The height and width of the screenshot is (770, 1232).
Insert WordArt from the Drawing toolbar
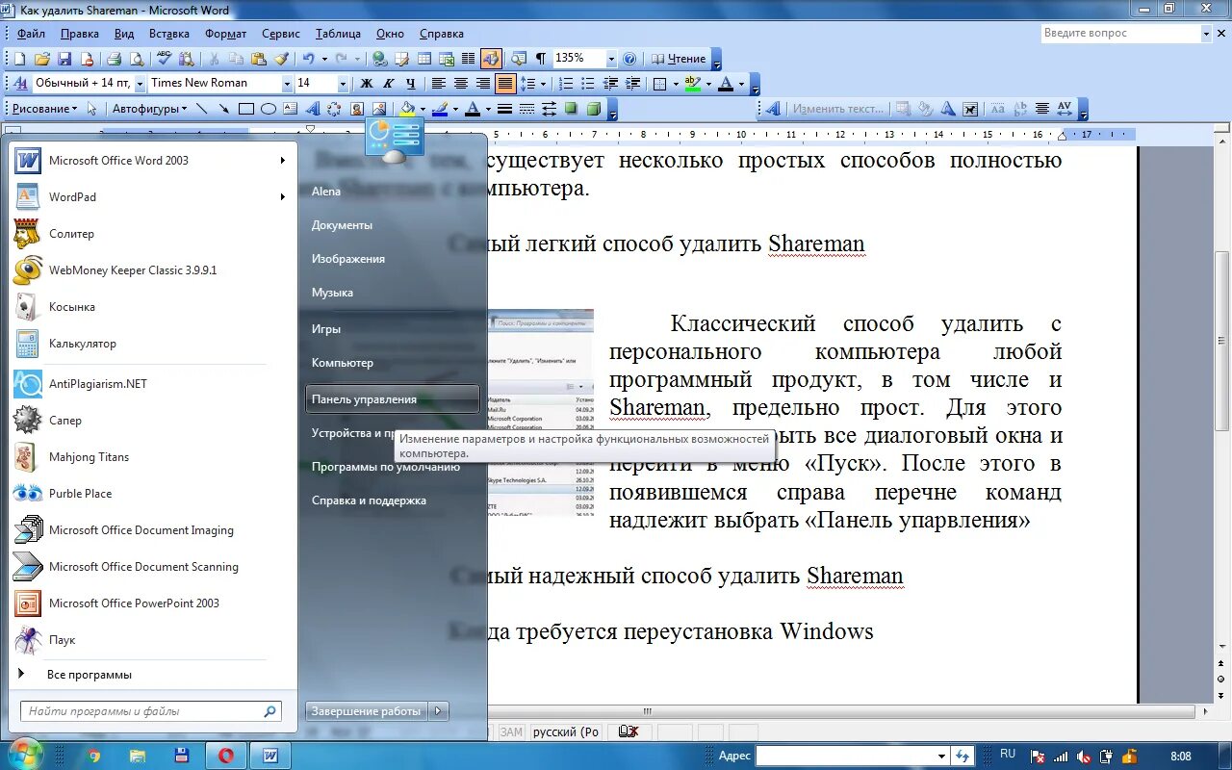[x=313, y=109]
